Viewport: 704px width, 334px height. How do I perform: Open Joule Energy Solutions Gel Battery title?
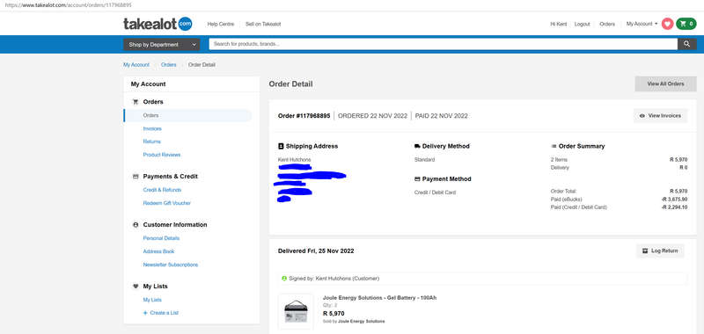379,298
